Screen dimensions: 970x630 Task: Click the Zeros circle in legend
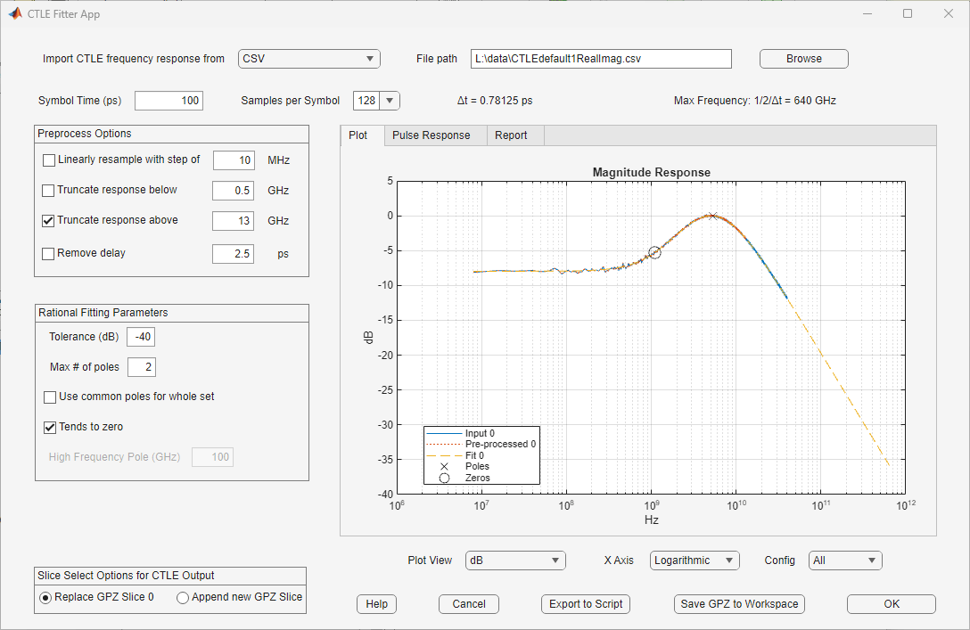pos(444,478)
